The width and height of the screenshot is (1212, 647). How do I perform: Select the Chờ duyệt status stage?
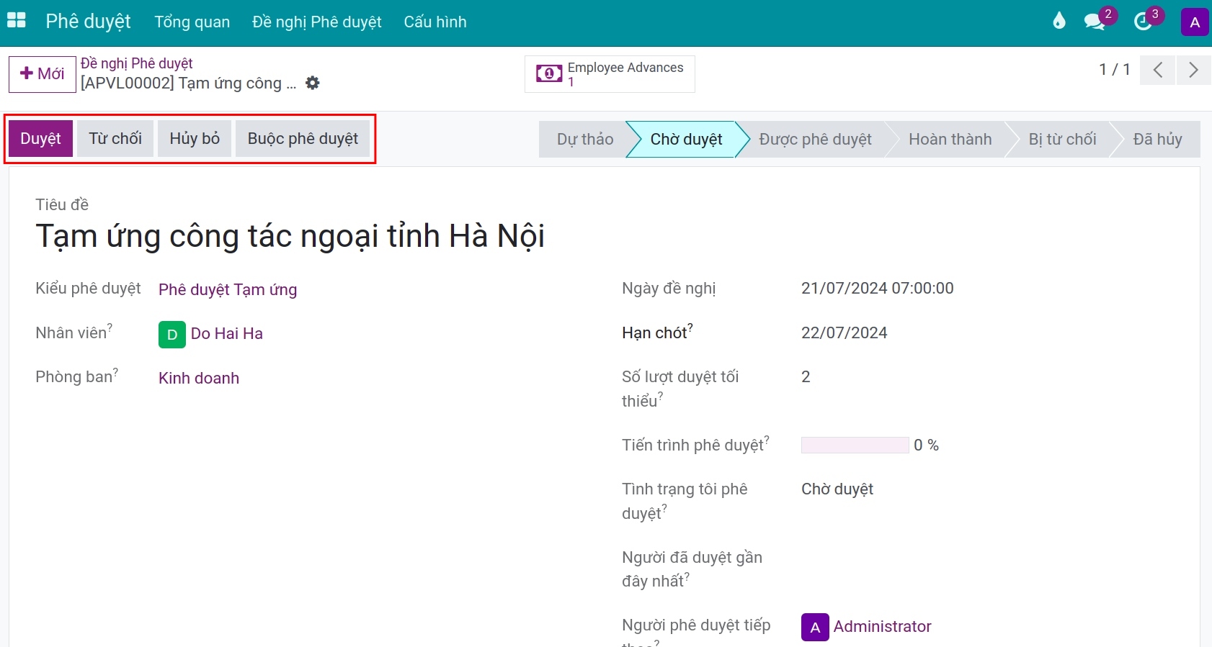tap(686, 140)
